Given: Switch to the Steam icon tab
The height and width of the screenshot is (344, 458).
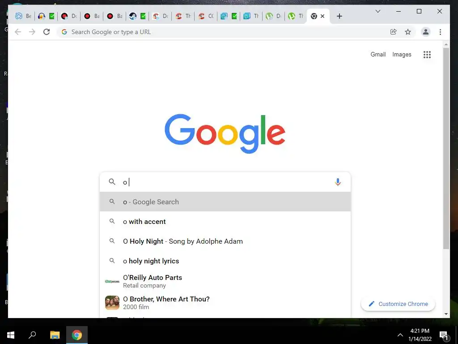Looking at the screenshot, I should [138, 16].
